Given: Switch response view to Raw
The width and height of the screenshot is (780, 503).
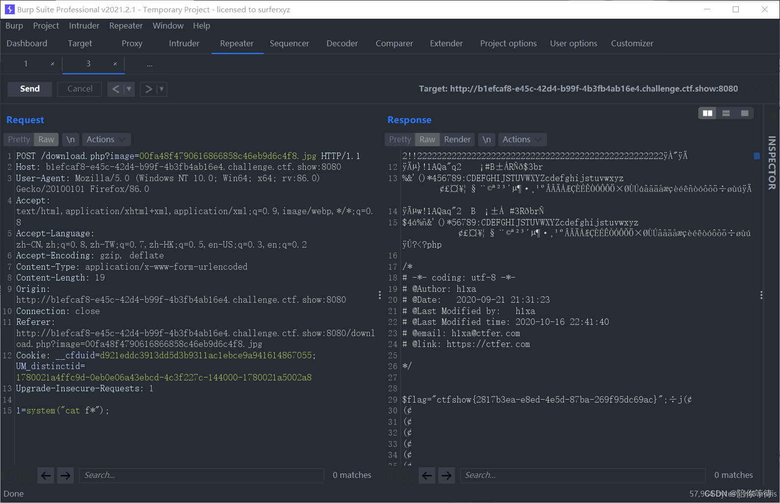Looking at the screenshot, I should tap(427, 139).
